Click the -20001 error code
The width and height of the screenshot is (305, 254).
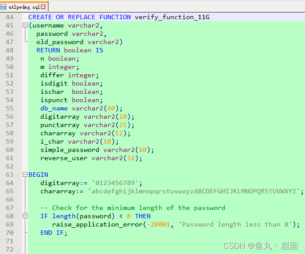tap(158, 224)
